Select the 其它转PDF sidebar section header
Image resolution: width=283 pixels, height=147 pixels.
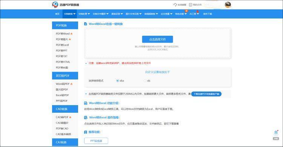[x=65, y=76]
